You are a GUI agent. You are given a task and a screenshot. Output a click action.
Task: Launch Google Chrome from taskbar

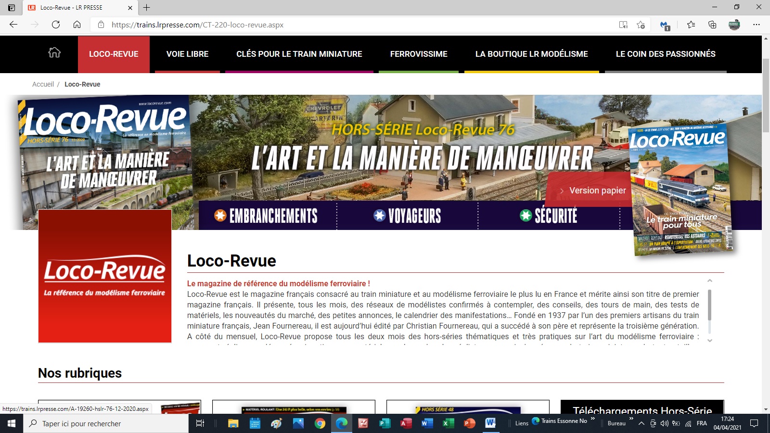(x=320, y=423)
